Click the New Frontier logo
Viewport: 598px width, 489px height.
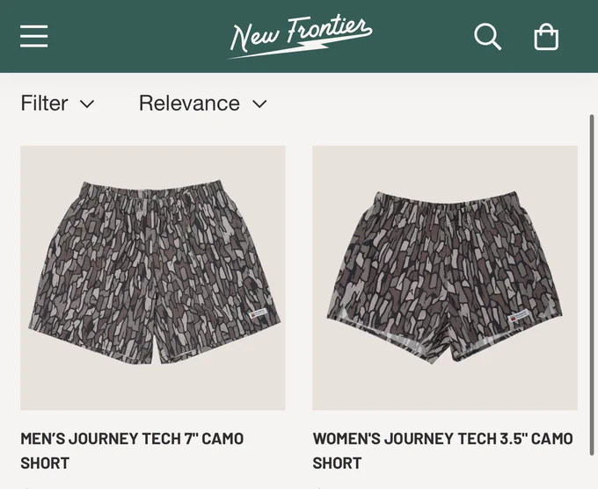[x=300, y=37]
